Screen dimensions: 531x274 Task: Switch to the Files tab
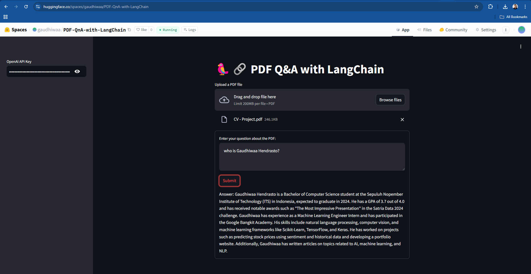(x=424, y=30)
